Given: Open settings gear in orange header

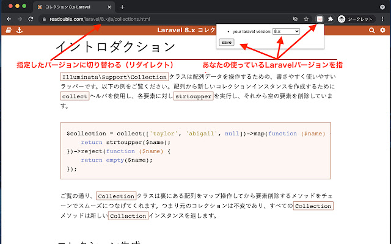Looking at the screenshot, I should [382, 30].
